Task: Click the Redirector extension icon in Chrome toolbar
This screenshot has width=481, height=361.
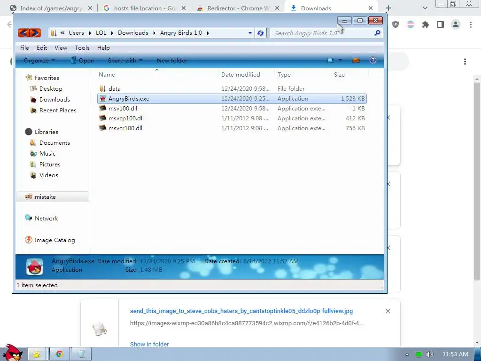Action: pyautogui.click(x=411, y=24)
